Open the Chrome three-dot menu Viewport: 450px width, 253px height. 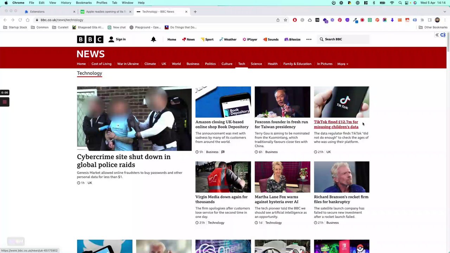click(445, 20)
